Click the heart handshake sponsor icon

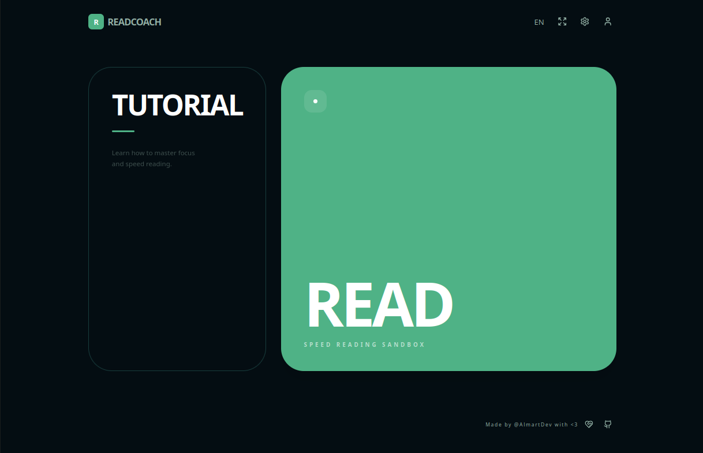click(589, 425)
